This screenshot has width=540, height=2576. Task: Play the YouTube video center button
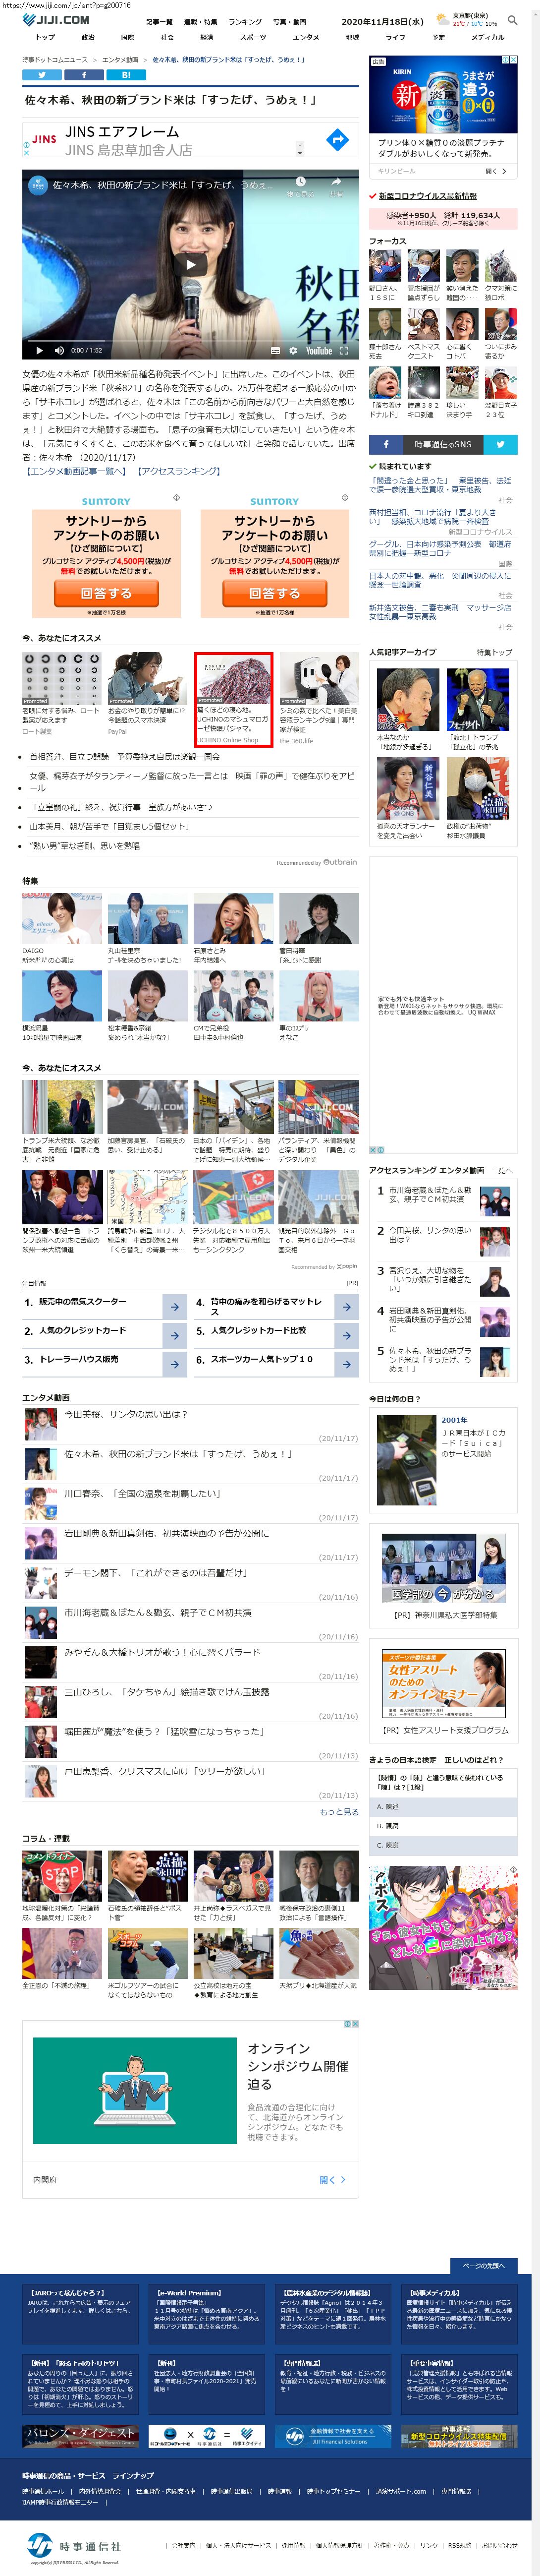tap(190, 264)
